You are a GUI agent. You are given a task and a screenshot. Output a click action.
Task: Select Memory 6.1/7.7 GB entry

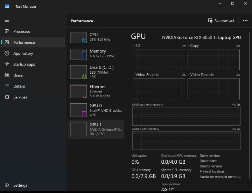pos(96,54)
